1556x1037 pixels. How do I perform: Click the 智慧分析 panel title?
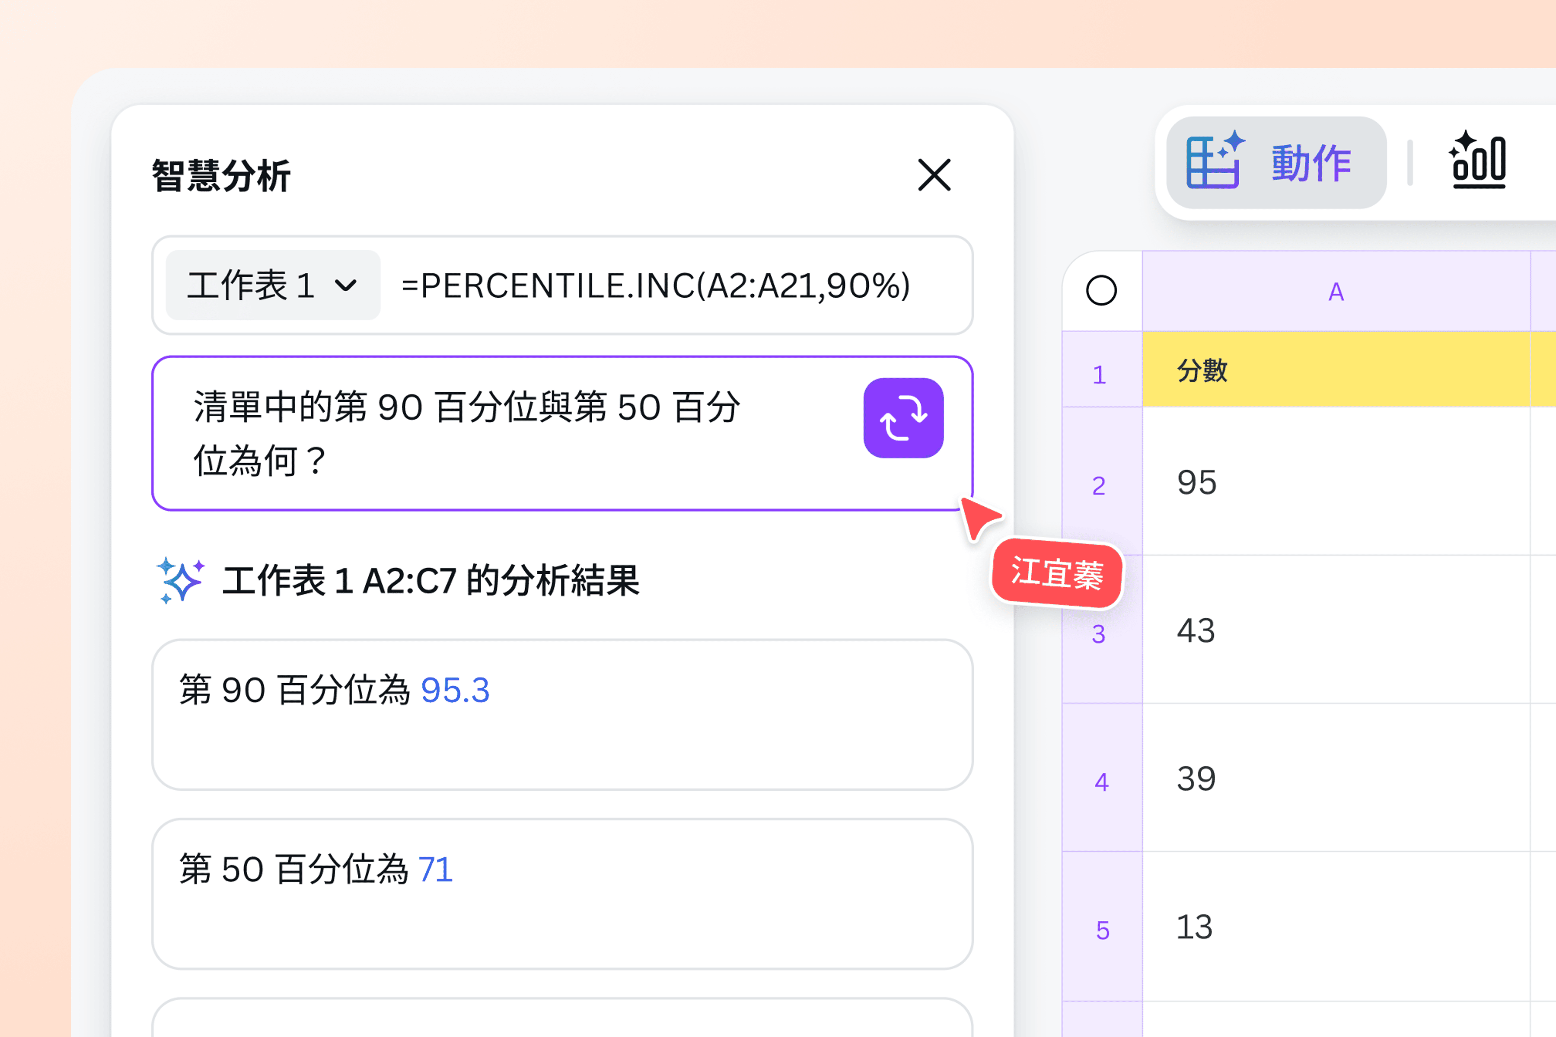(222, 176)
